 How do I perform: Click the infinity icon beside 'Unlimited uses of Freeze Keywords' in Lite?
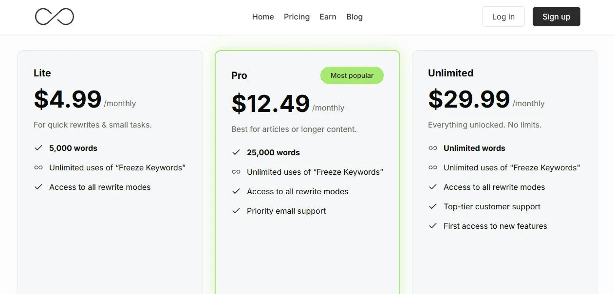[x=38, y=167]
